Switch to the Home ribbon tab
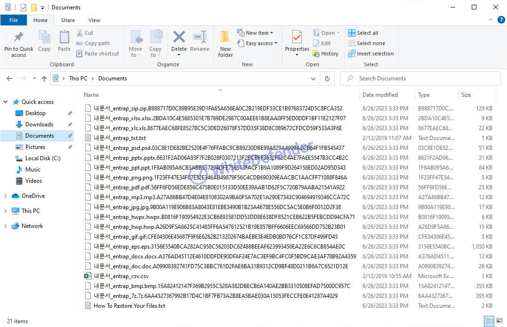Viewport: 507px width, 327px height. [x=40, y=20]
